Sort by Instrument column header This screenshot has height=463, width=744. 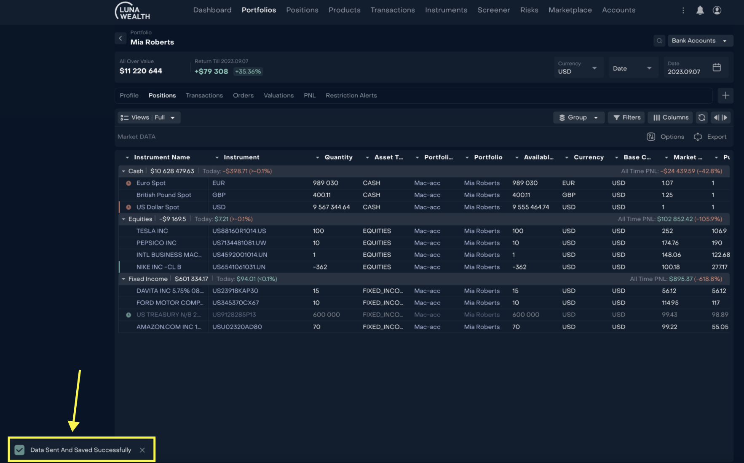[x=241, y=158]
